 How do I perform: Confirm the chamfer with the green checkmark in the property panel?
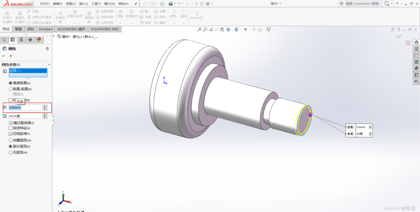coord(4,56)
